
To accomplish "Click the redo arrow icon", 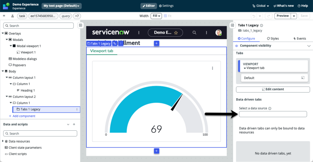I will (x=269, y=16).
